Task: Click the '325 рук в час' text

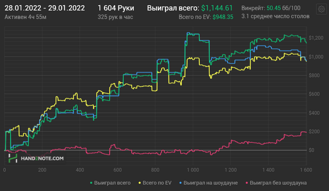Action: pos(115,17)
